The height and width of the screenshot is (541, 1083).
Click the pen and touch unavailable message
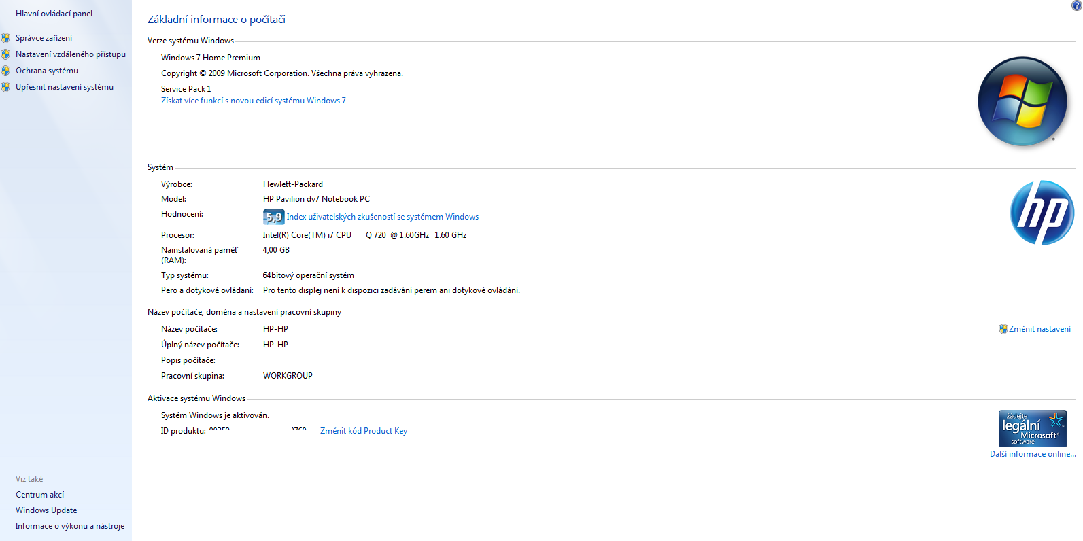[392, 290]
